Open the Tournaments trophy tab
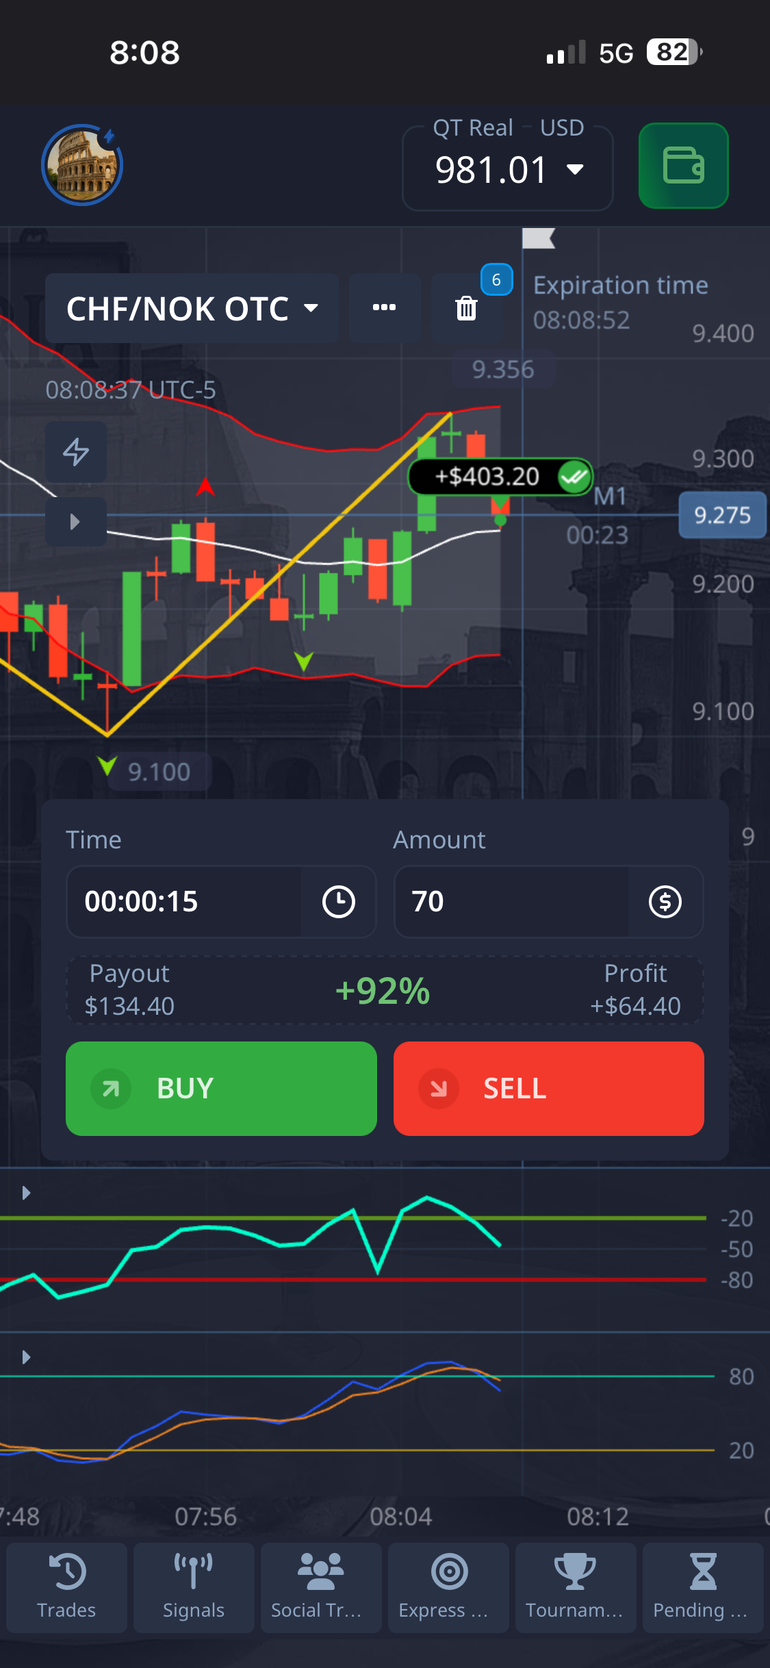The height and width of the screenshot is (1668, 770). 575,1587
